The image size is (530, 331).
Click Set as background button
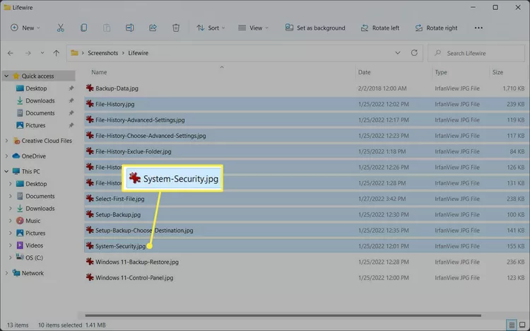point(315,28)
